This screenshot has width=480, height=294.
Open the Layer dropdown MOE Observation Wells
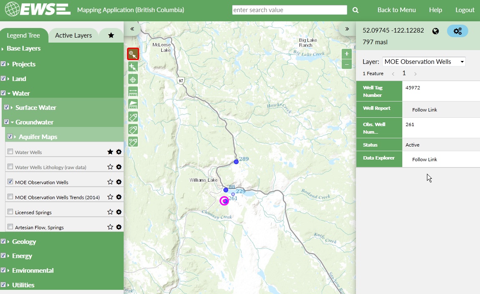(x=424, y=62)
